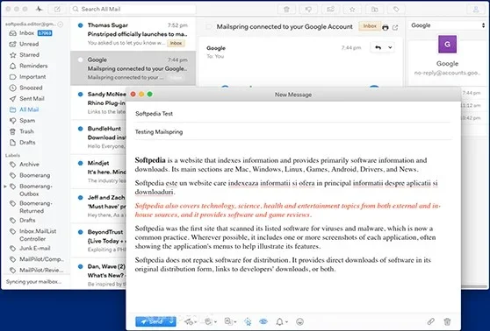
Task: Attach file with paperclip icon
Action: tap(431, 321)
